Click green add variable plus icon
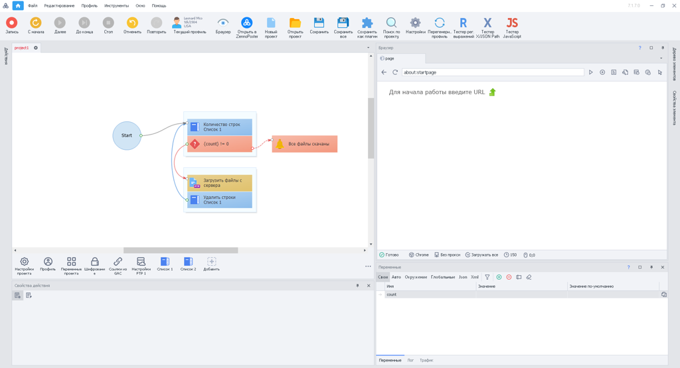 tap(499, 277)
